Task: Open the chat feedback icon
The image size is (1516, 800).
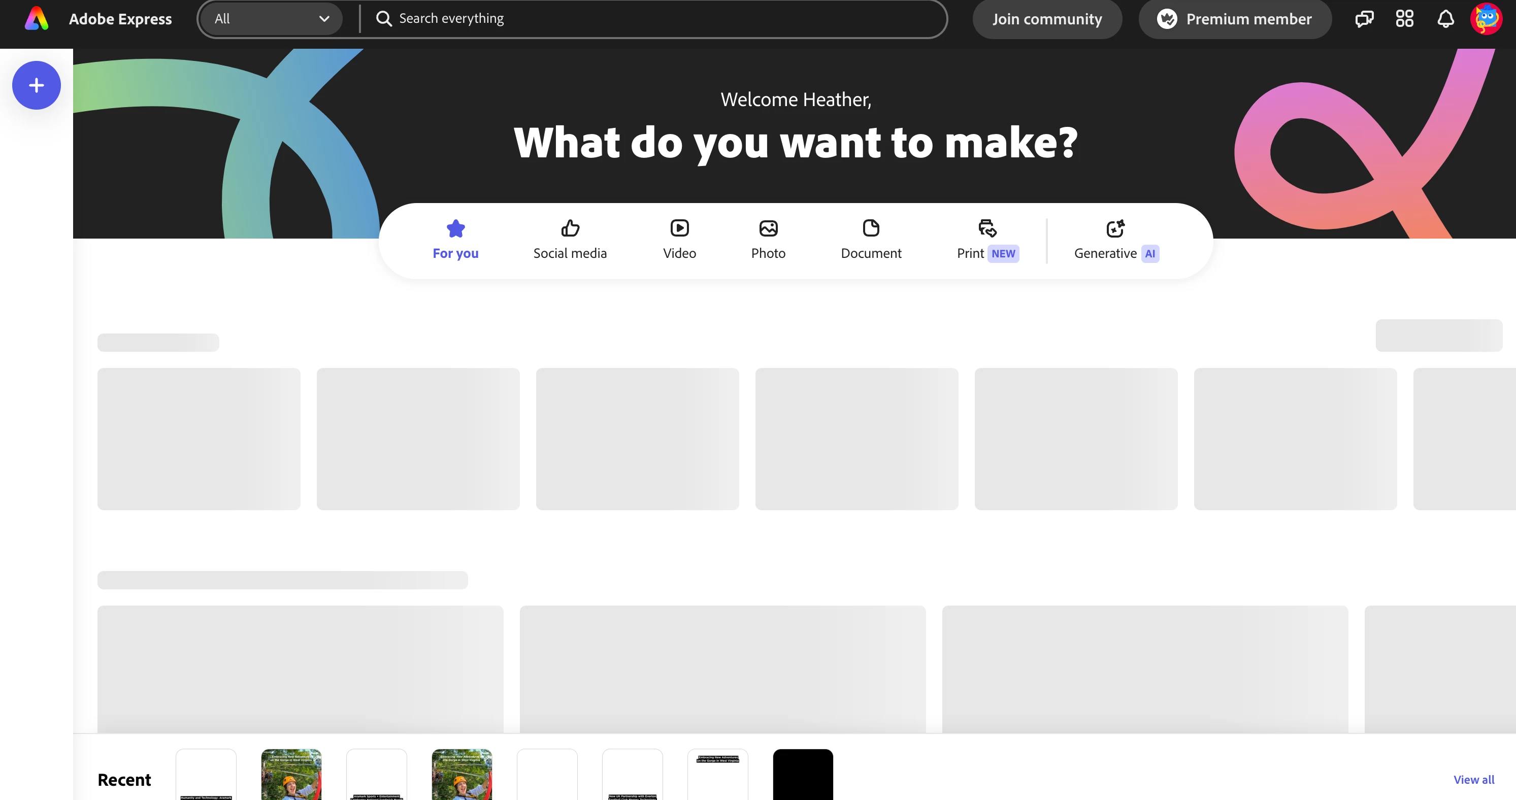Action: (x=1364, y=19)
